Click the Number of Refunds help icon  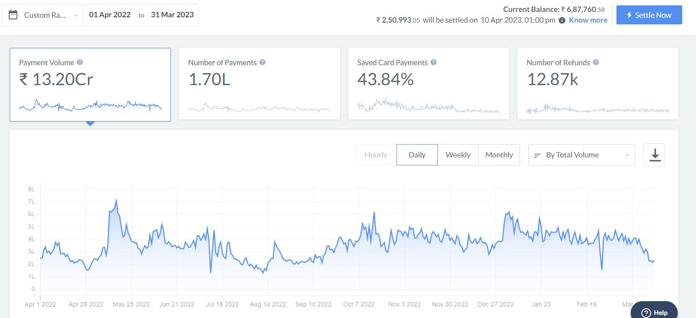pos(596,63)
